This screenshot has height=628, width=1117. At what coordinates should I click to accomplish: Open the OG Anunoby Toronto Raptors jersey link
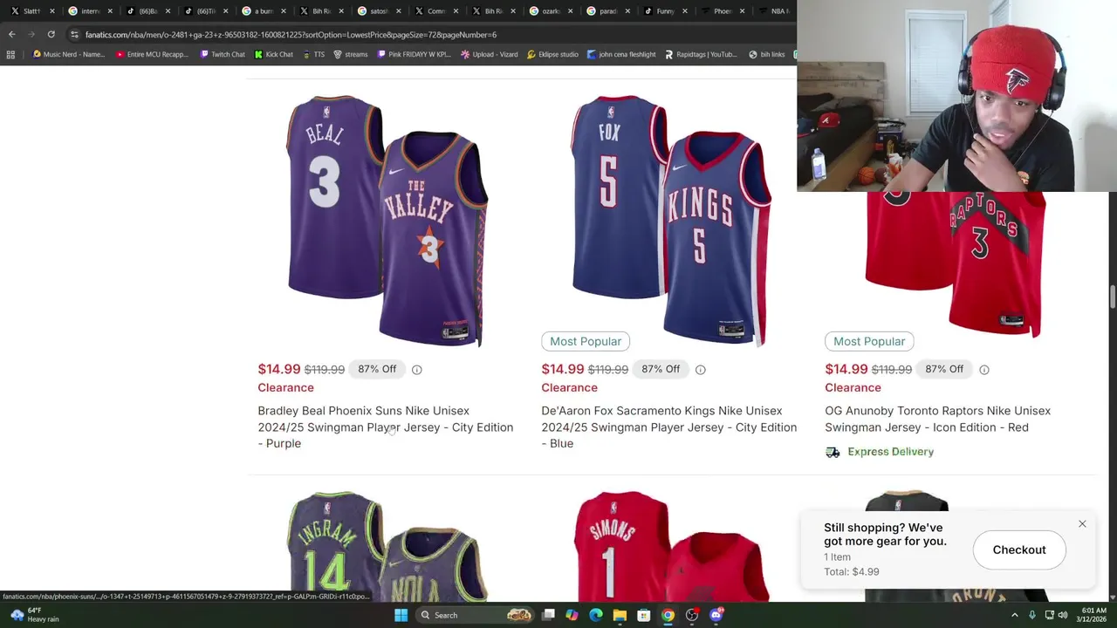pos(937,419)
